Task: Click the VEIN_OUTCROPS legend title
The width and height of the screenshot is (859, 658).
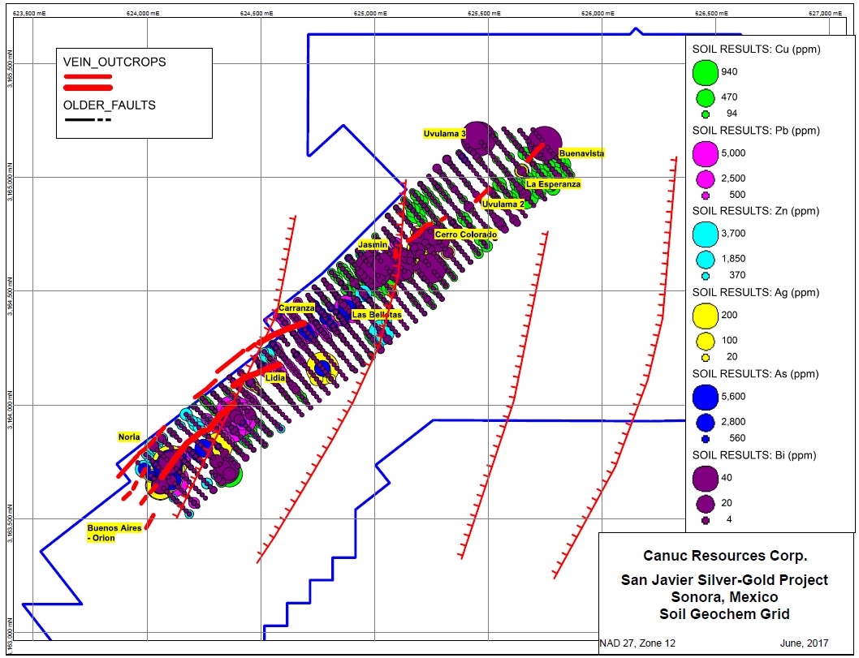Action: click(x=114, y=62)
